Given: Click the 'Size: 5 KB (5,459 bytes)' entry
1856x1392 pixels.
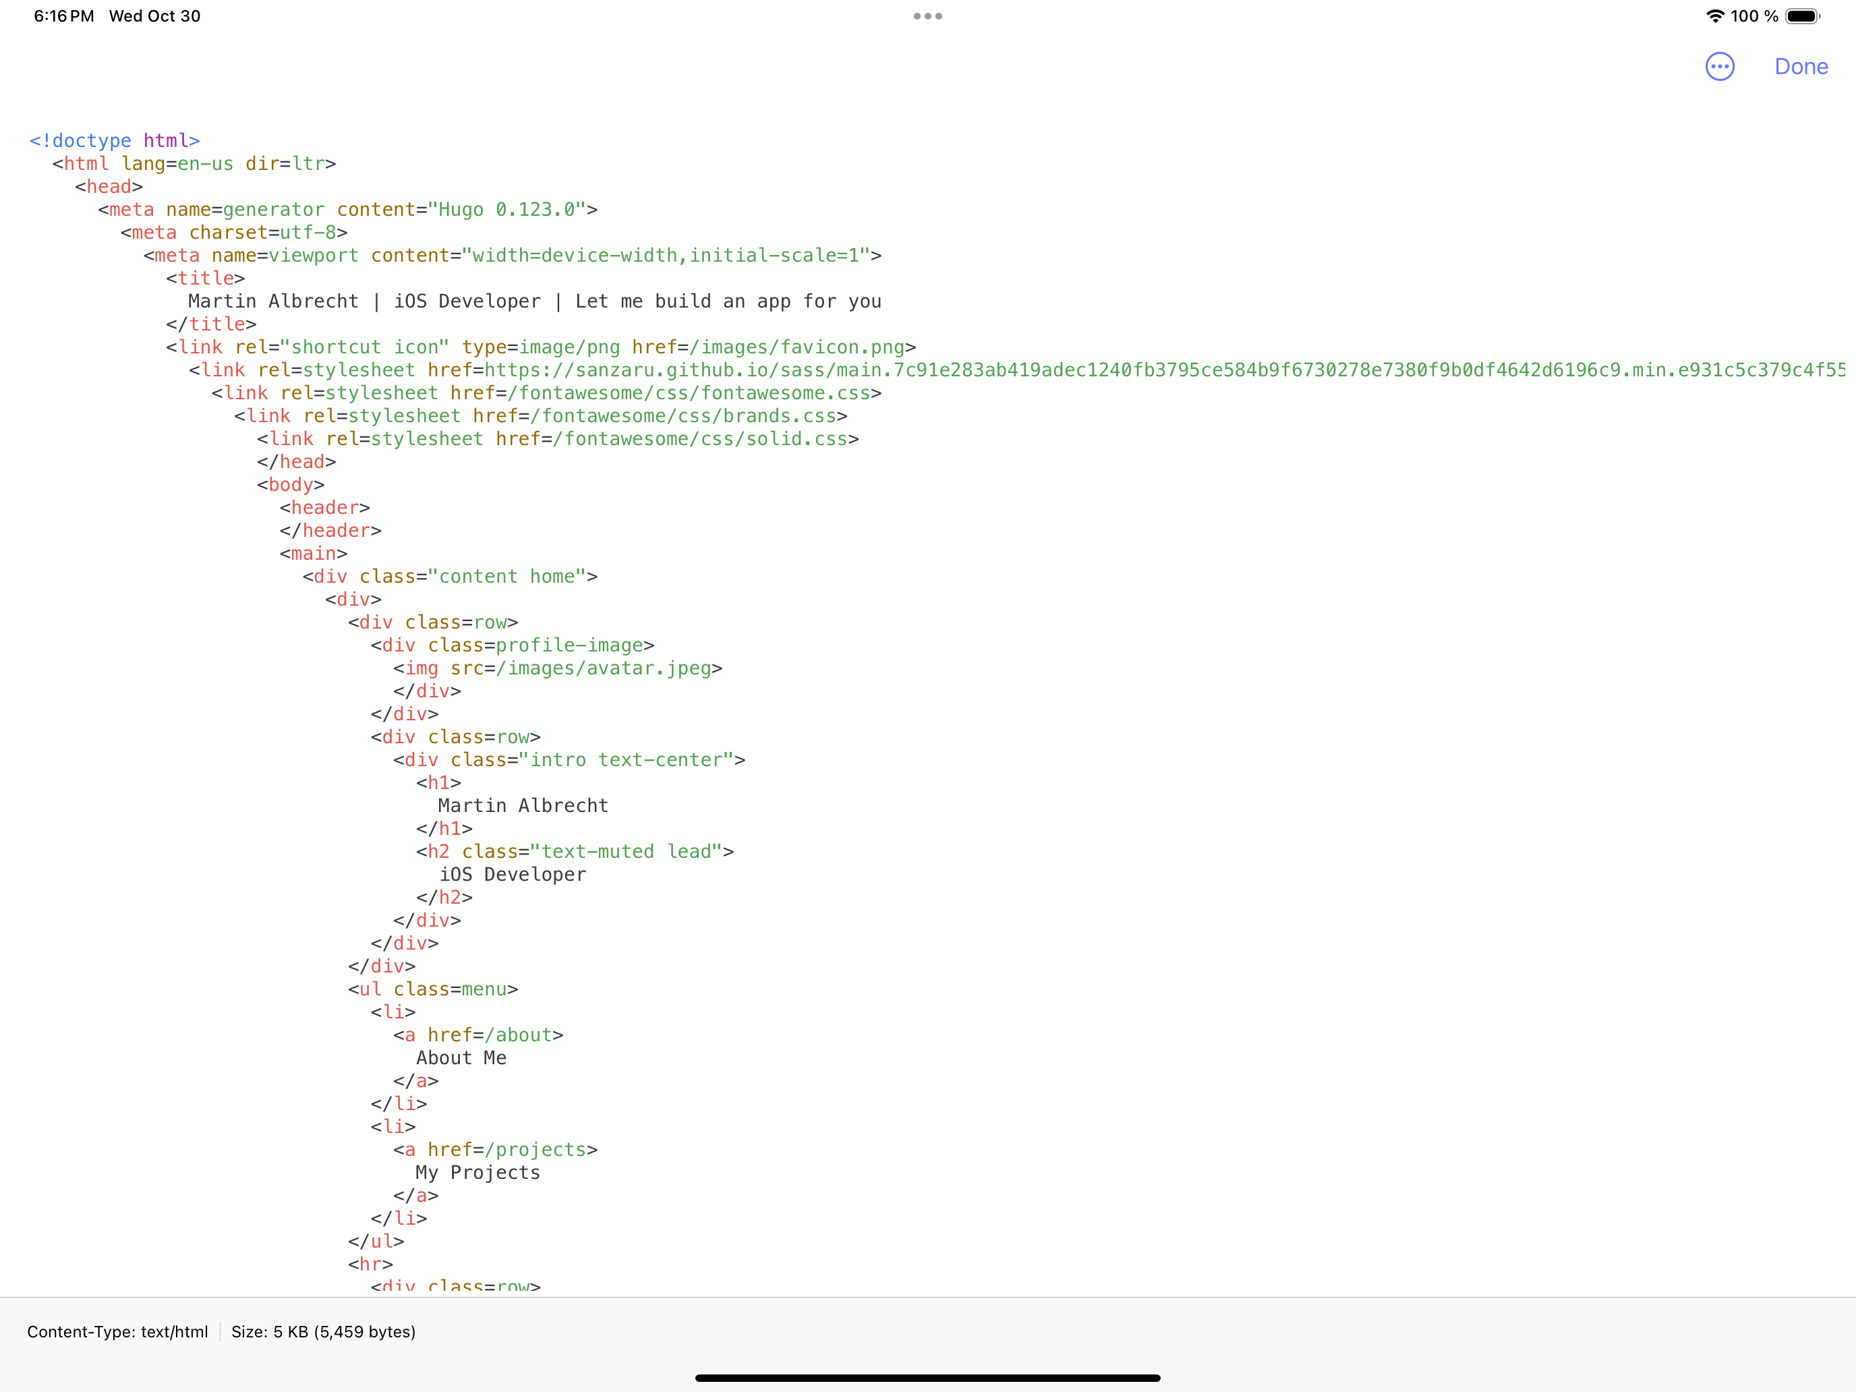Looking at the screenshot, I should point(324,1331).
